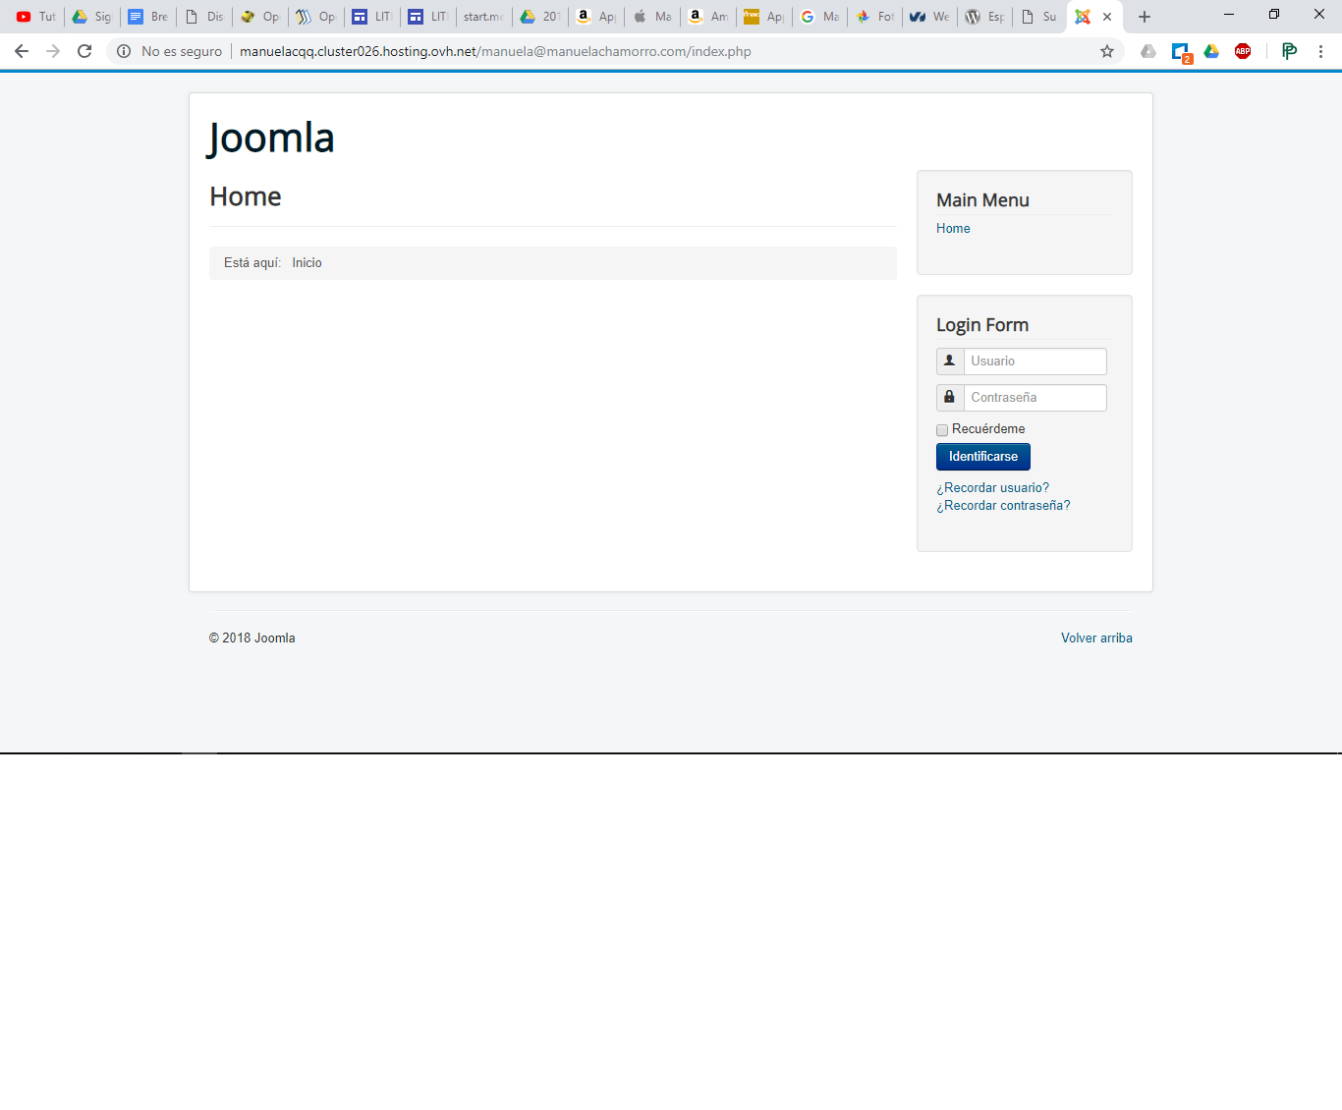Click the Contraseña input field
1342x1110 pixels.
pyautogui.click(x=1035, y=398)
